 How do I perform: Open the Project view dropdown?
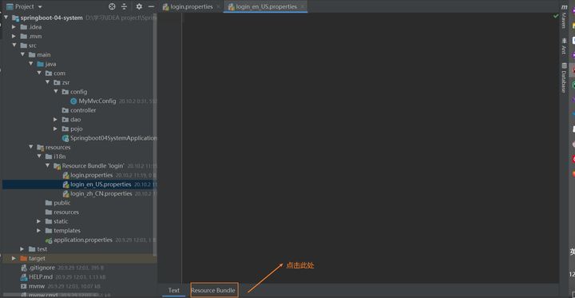(x=40, y=7)
